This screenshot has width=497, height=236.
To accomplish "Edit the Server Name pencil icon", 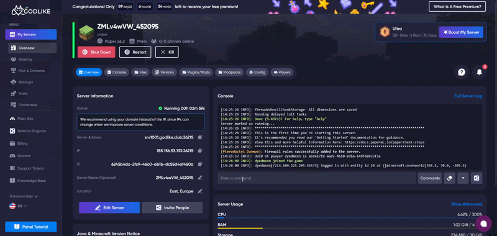I will (x=200, y=178).
